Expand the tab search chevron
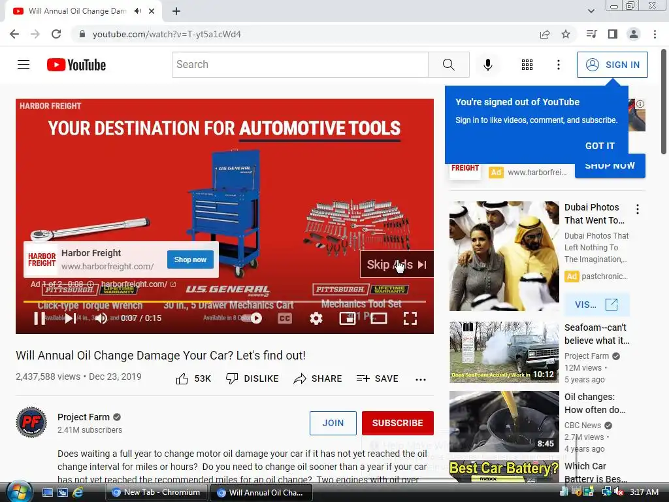Image resolution: width=669 pixels, height=502 pixels. tap(591, 11)
